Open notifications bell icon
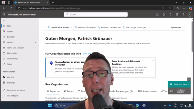This screenshot has height=109, width=194. (x=170, y=15)
